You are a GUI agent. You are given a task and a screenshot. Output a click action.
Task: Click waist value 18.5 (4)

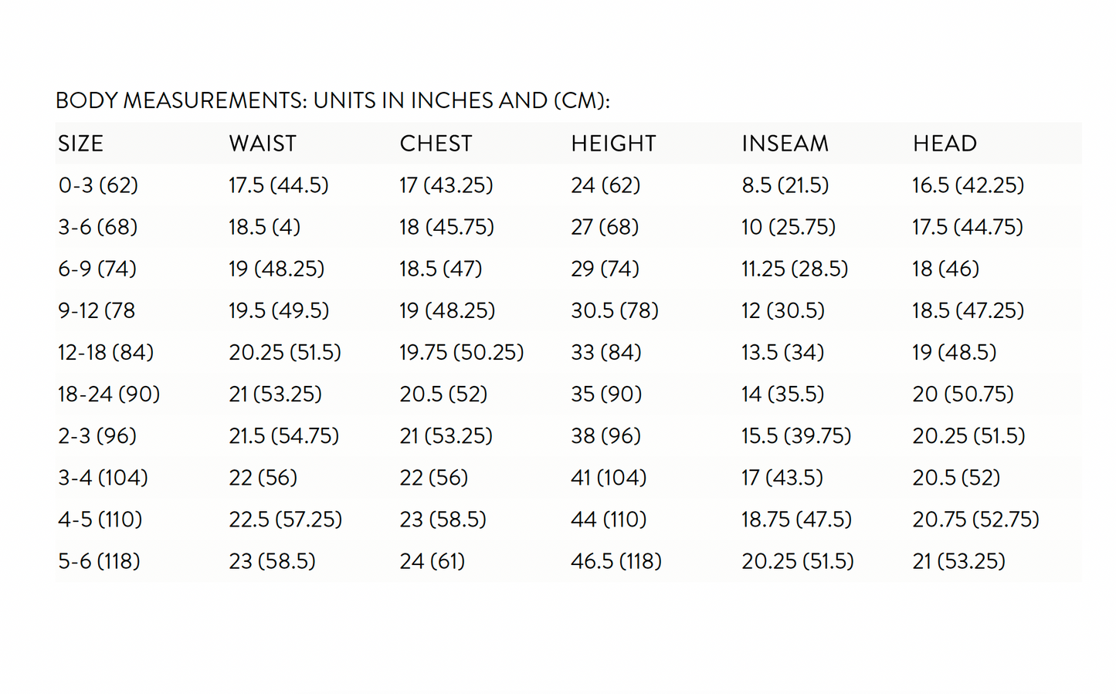pos(264,227)
